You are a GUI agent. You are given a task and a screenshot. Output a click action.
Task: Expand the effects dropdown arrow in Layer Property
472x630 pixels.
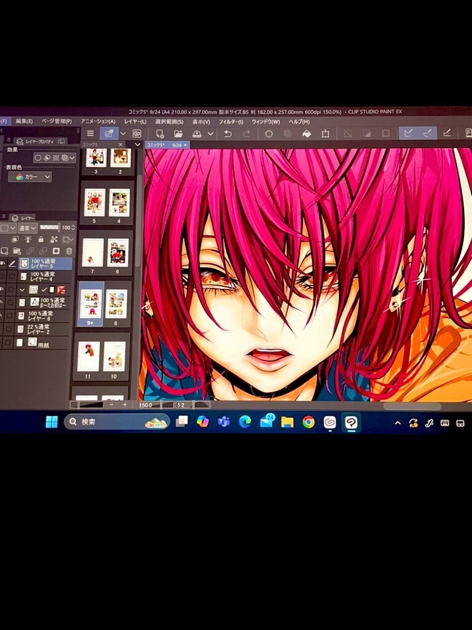(x=72, y=158)
